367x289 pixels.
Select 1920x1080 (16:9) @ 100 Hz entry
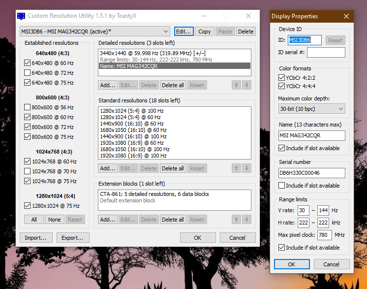tap(175, 156)
